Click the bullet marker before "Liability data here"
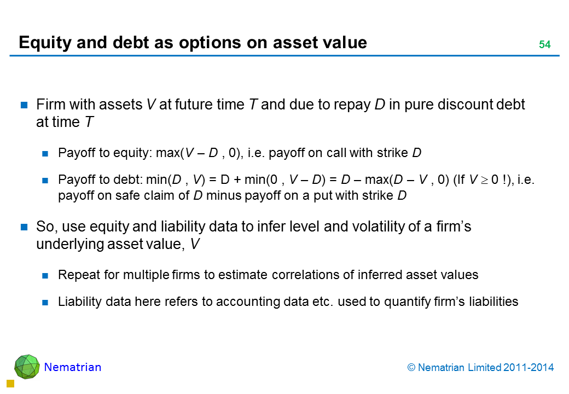Viewport: 569px width, 394px height. 47,302
